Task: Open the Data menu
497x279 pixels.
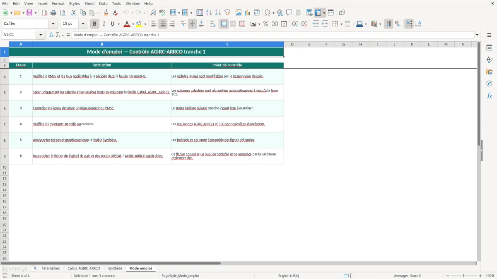Action: point(103,3)
